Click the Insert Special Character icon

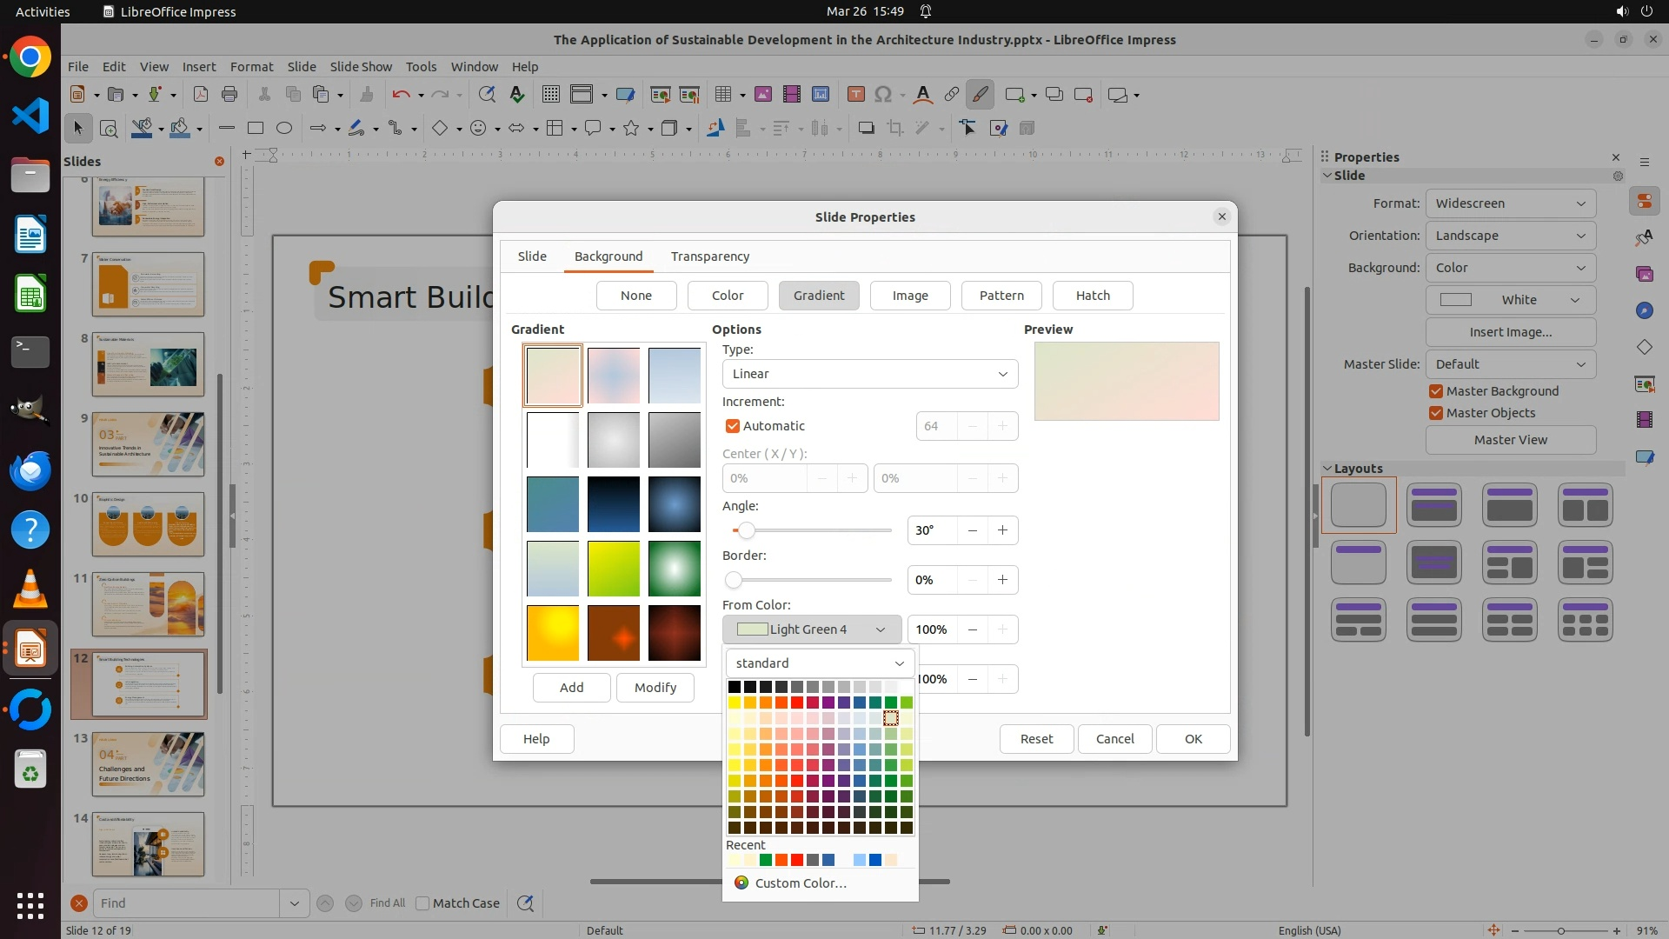pyautogui.click(x=883, y=95)
